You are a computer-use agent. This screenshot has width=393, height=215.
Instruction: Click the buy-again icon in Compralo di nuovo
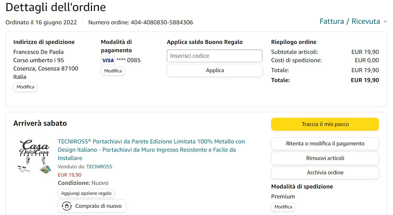point(67,206)
